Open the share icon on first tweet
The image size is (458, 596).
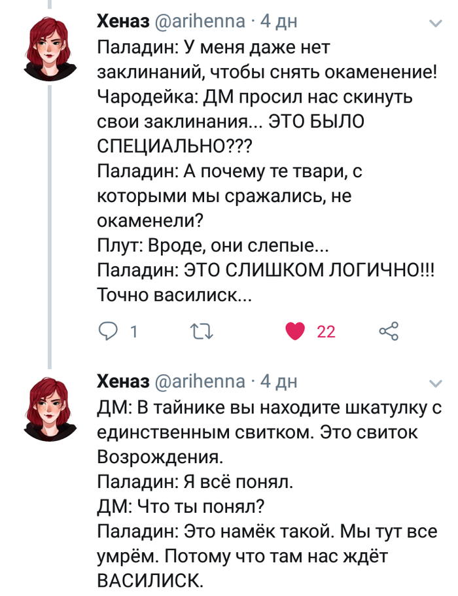click(x=389, y=332)
